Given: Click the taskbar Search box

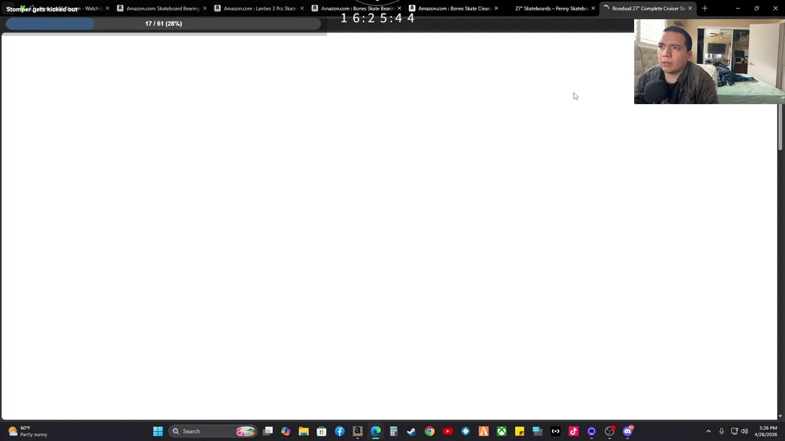Looking at the screenshot, I should coord(212,431).
